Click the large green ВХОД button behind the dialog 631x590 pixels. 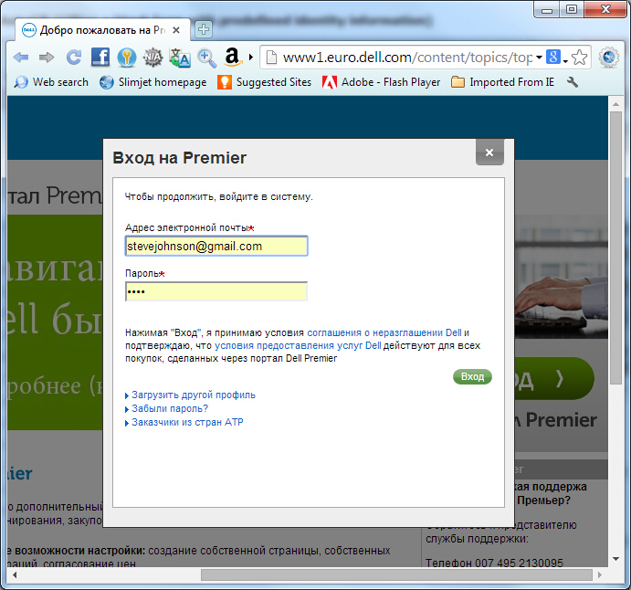click(x=554, y=378)
